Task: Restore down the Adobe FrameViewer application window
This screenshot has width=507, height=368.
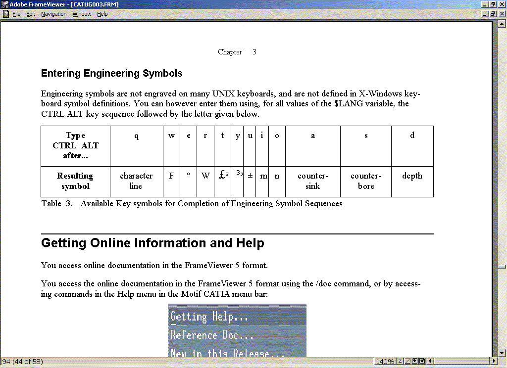Action: (493, 4)
